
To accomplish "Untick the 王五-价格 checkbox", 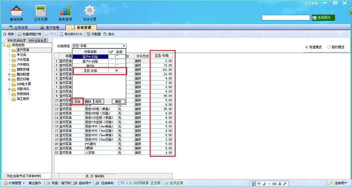I will pos(117,71).
